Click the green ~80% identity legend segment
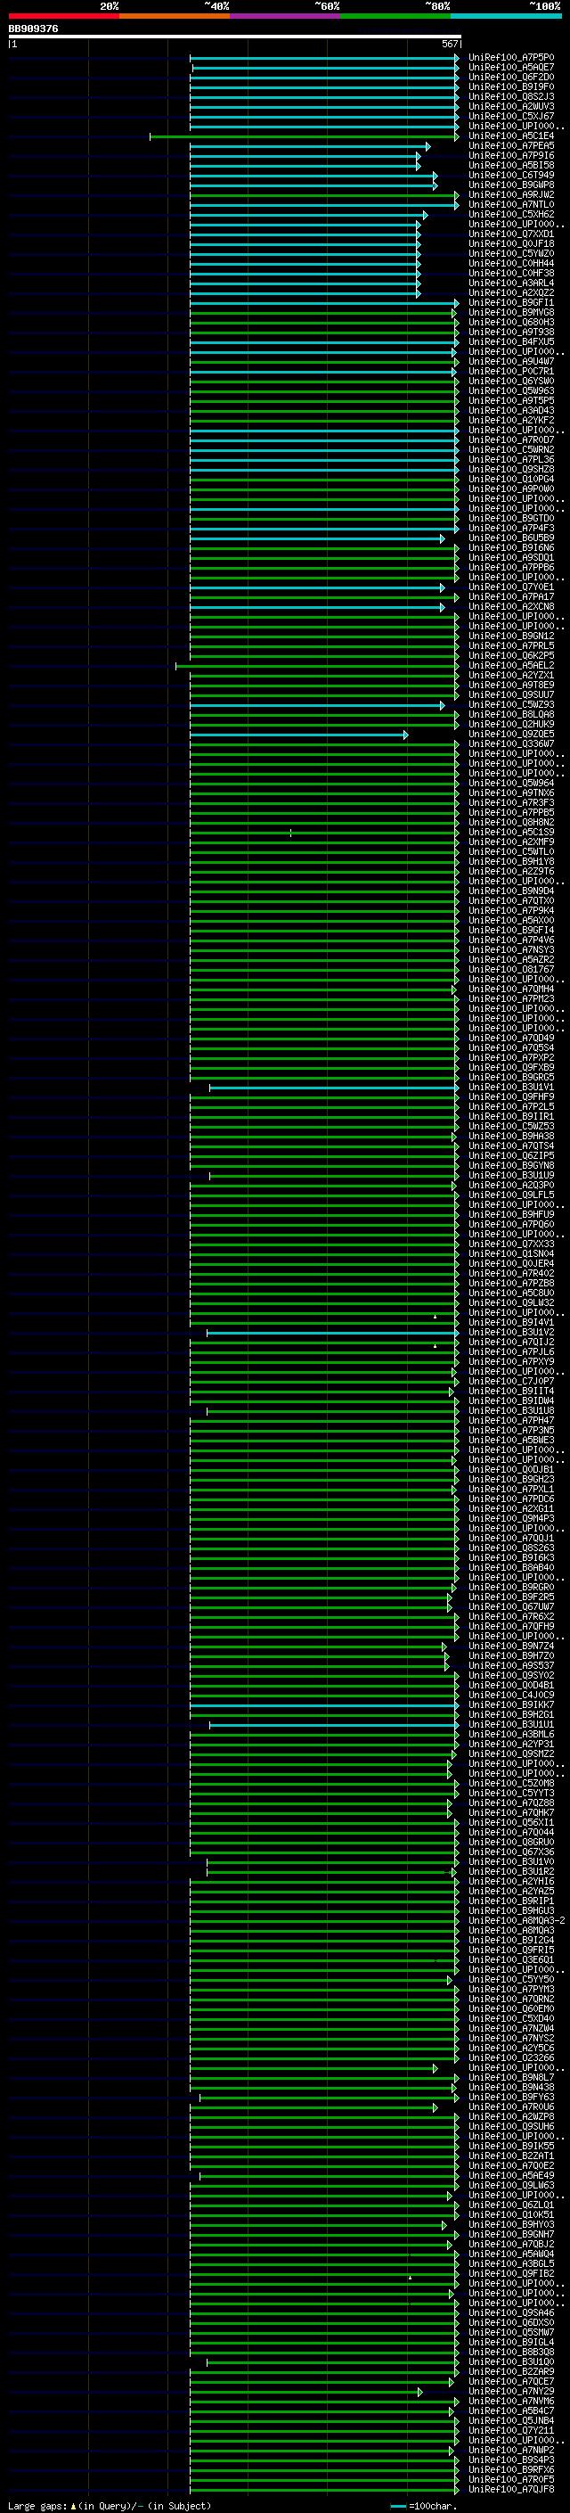 click(395, 16)
